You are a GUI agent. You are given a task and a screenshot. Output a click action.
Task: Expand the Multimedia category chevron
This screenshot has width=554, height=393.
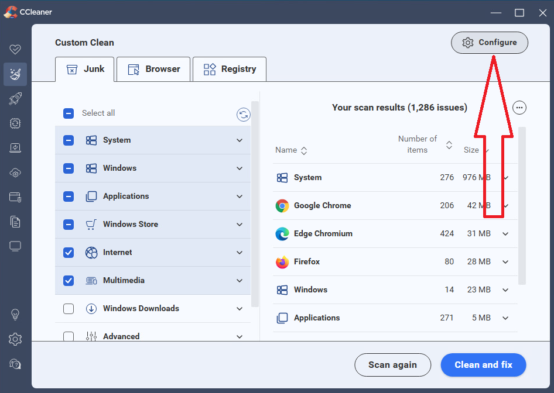pos(240,281)
